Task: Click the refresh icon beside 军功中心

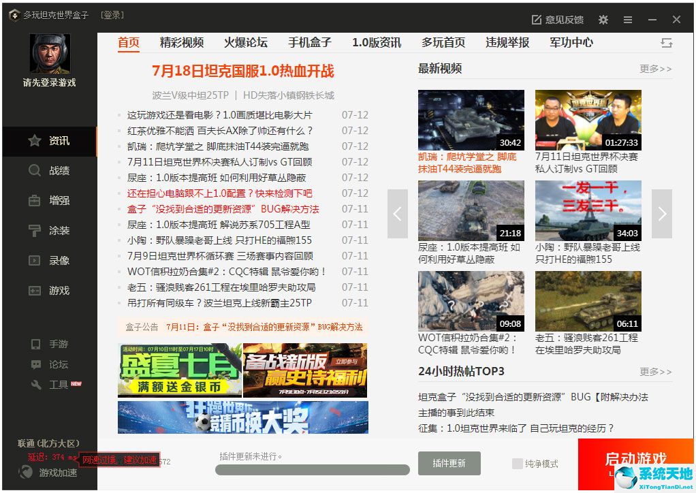Action: tap(666, 43)
